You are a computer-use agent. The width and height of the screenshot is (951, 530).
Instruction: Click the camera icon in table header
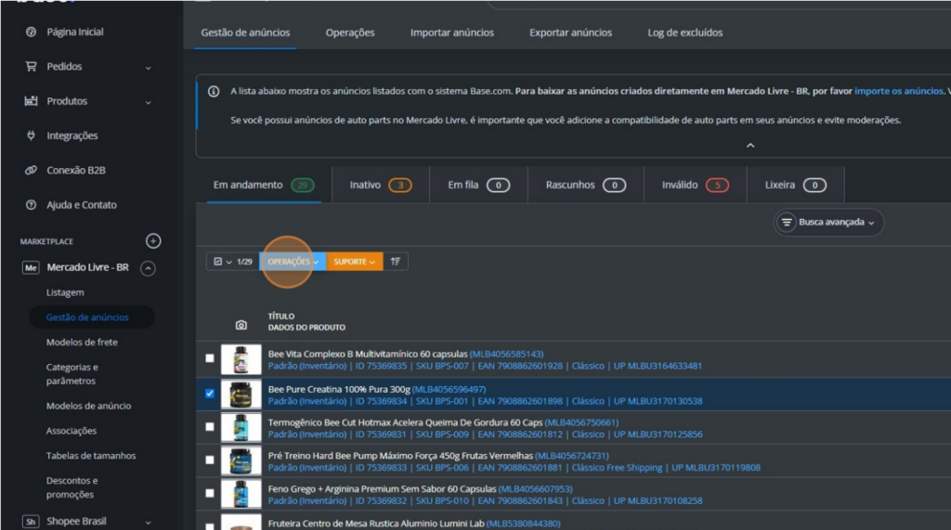241,325
